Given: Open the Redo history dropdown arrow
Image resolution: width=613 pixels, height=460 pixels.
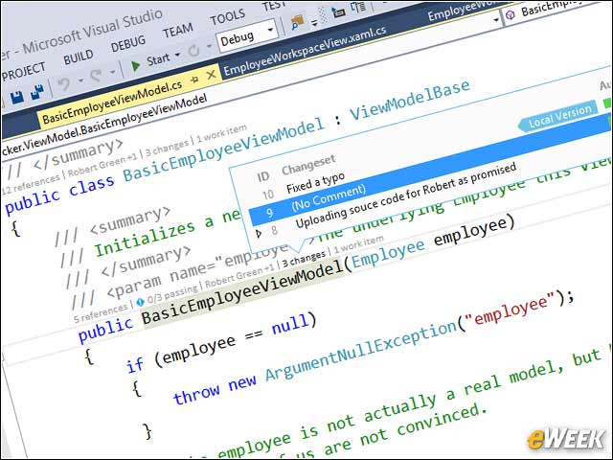Looking at the screenshot, I should pos(112,72).
